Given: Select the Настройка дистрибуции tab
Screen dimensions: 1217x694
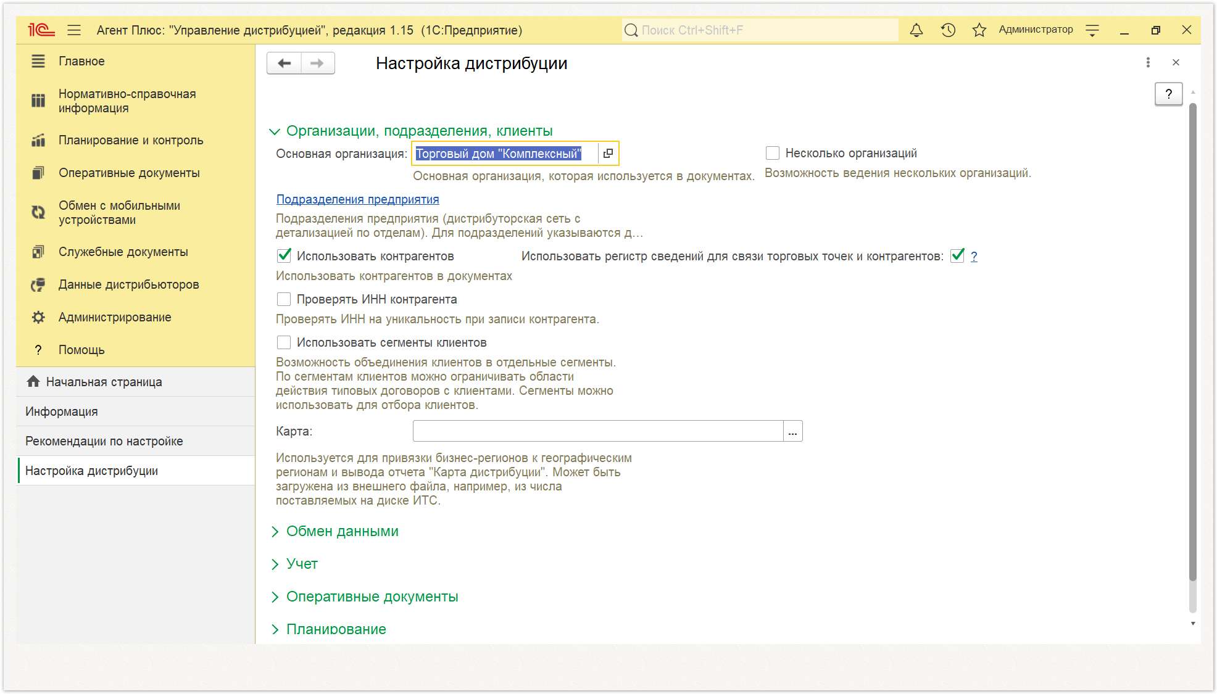Looking at the screenshot, I should click(x=136, y=471).
